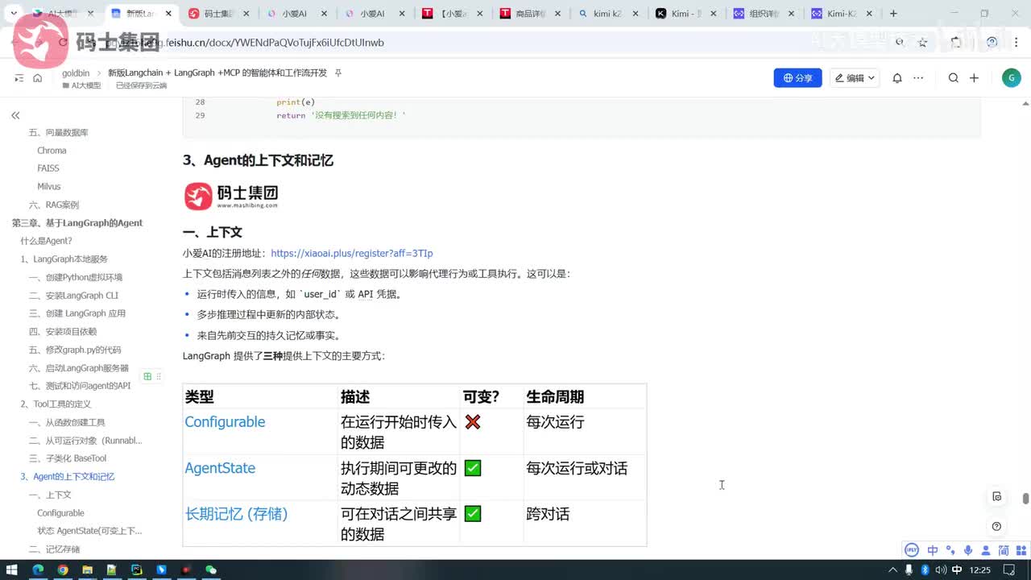Jump to 二、记忆存储 in outline
The image size is (1031, 580).
[x=54, y=549]
